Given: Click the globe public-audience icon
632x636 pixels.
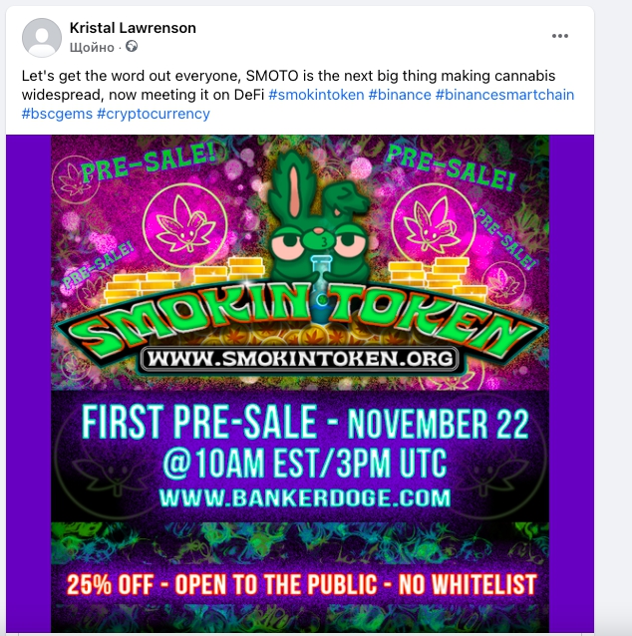Looking at the screenshot, I should (132, 47).
